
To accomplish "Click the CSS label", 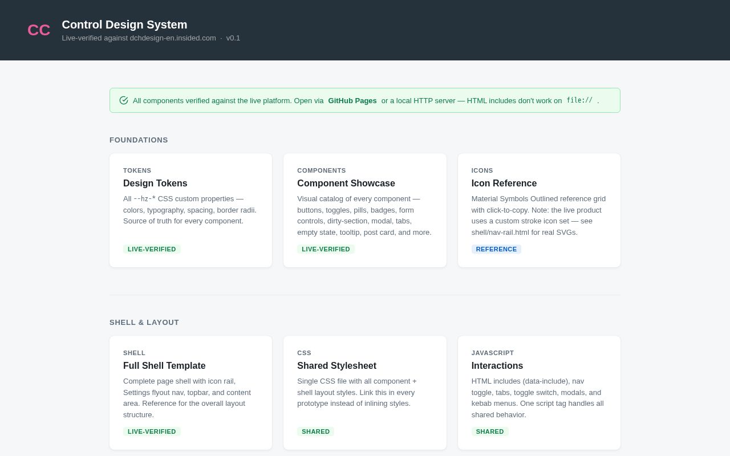I will 304,353.
